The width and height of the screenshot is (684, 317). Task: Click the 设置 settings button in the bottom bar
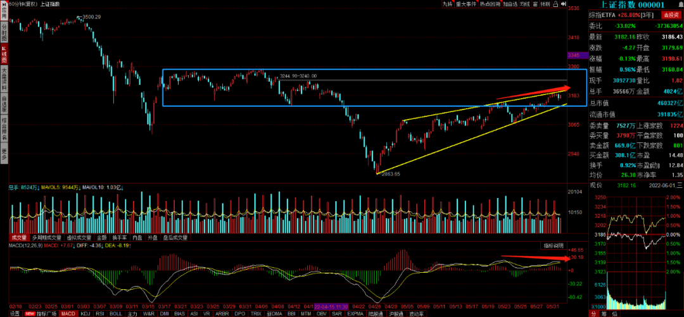pos(15,313)
